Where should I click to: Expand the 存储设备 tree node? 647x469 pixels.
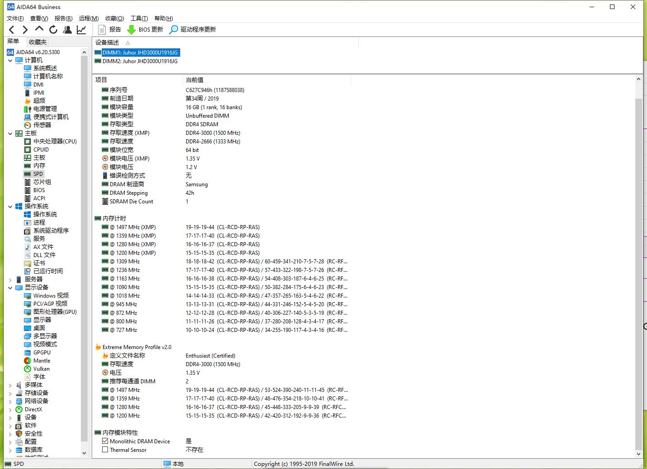(x=10, y=393)
